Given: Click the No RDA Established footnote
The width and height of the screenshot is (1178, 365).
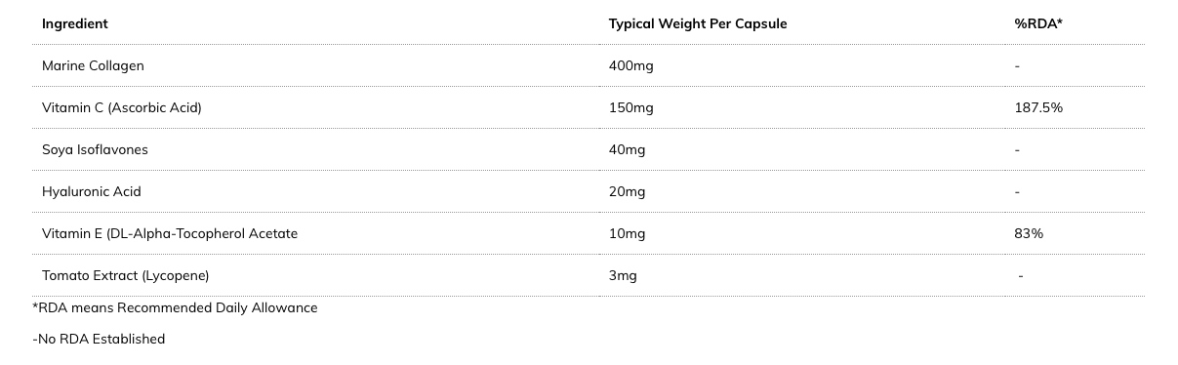Looking at the screenshot, I should 99,339.
